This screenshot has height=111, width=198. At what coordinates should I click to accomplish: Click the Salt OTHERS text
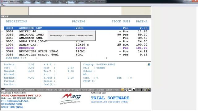point(101,68)
